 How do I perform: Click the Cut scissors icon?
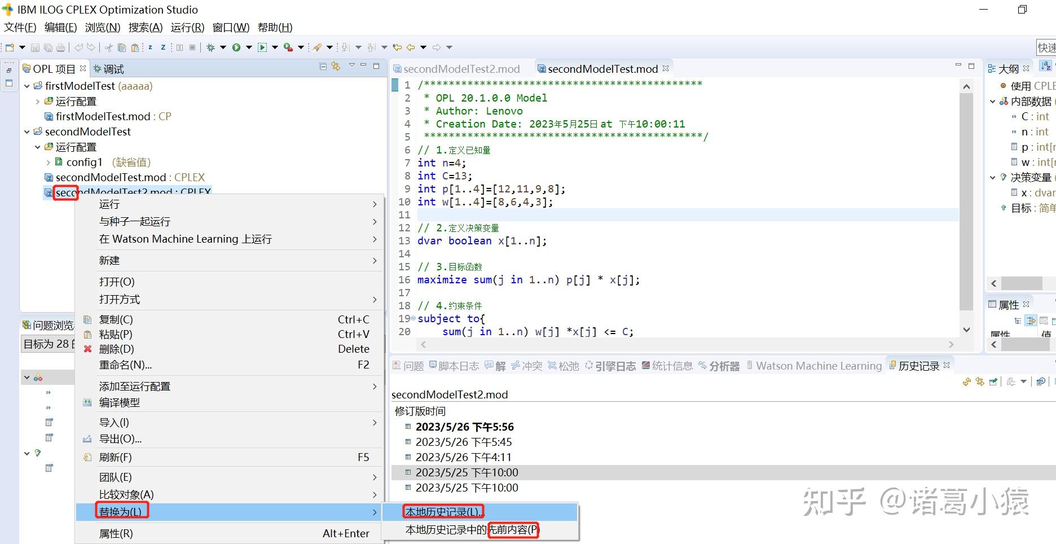pos(108,47)
